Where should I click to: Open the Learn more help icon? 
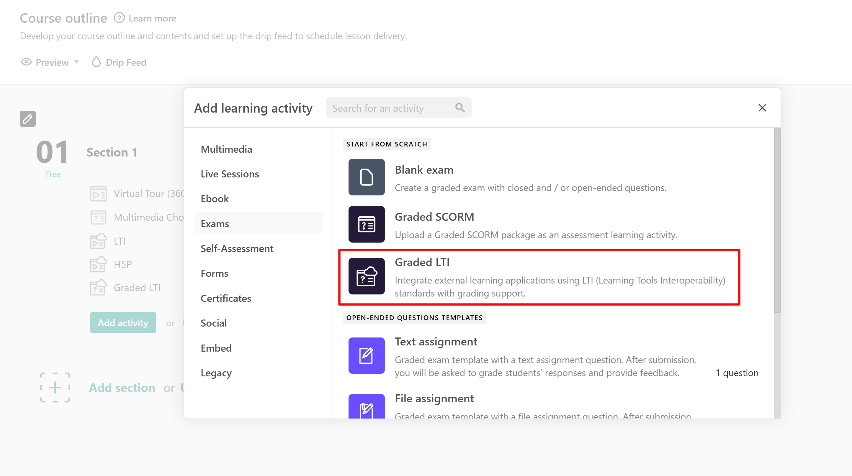119,18
